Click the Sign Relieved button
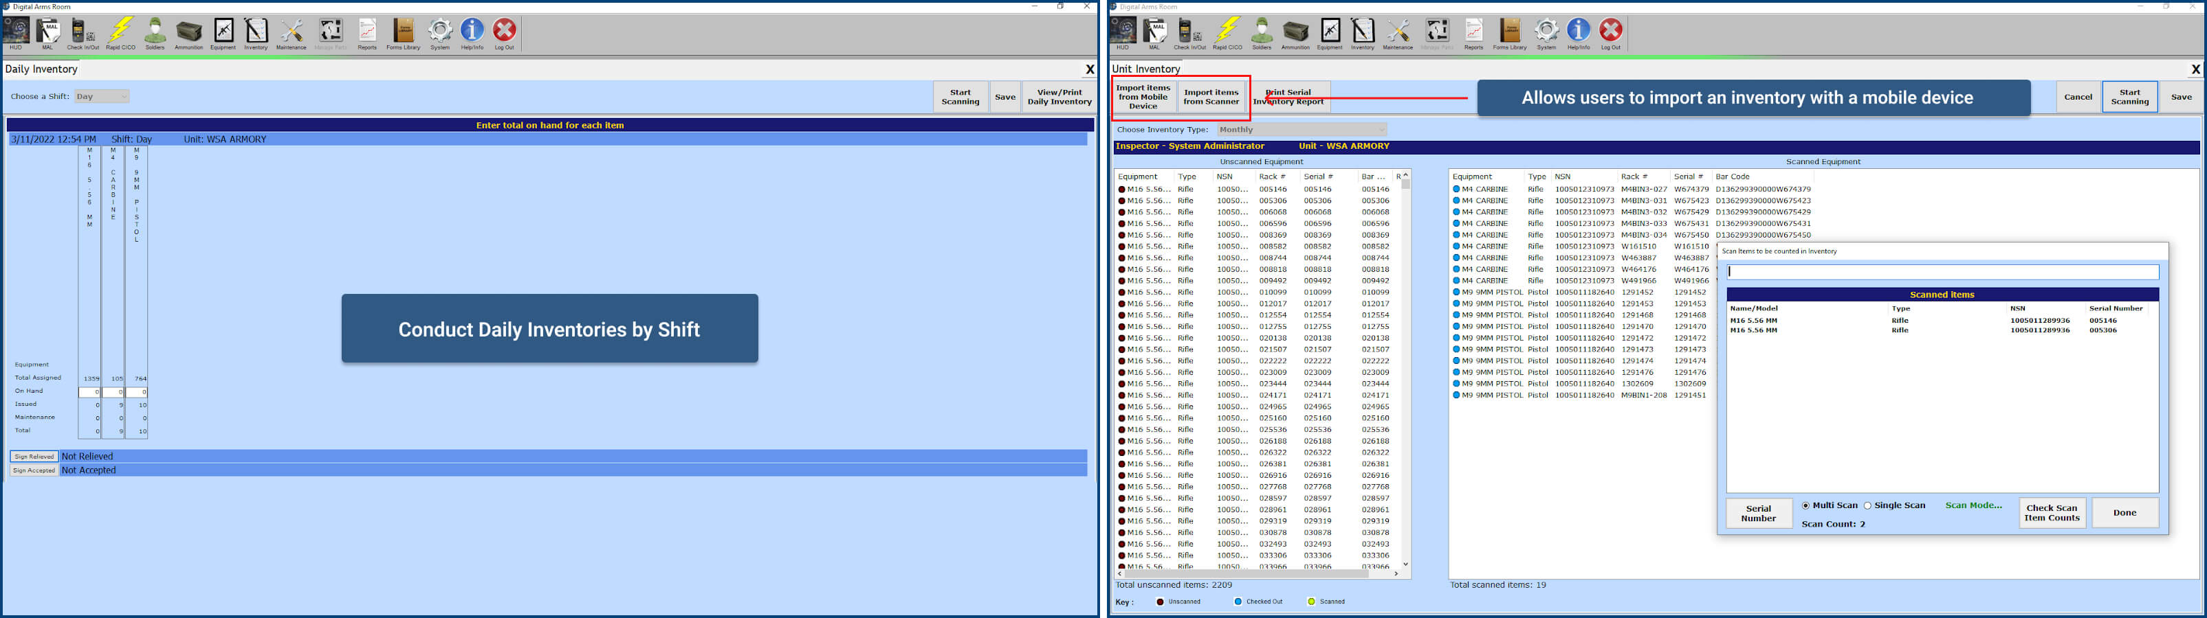This screenshot has width=2207, height=618. click(34, 457)
